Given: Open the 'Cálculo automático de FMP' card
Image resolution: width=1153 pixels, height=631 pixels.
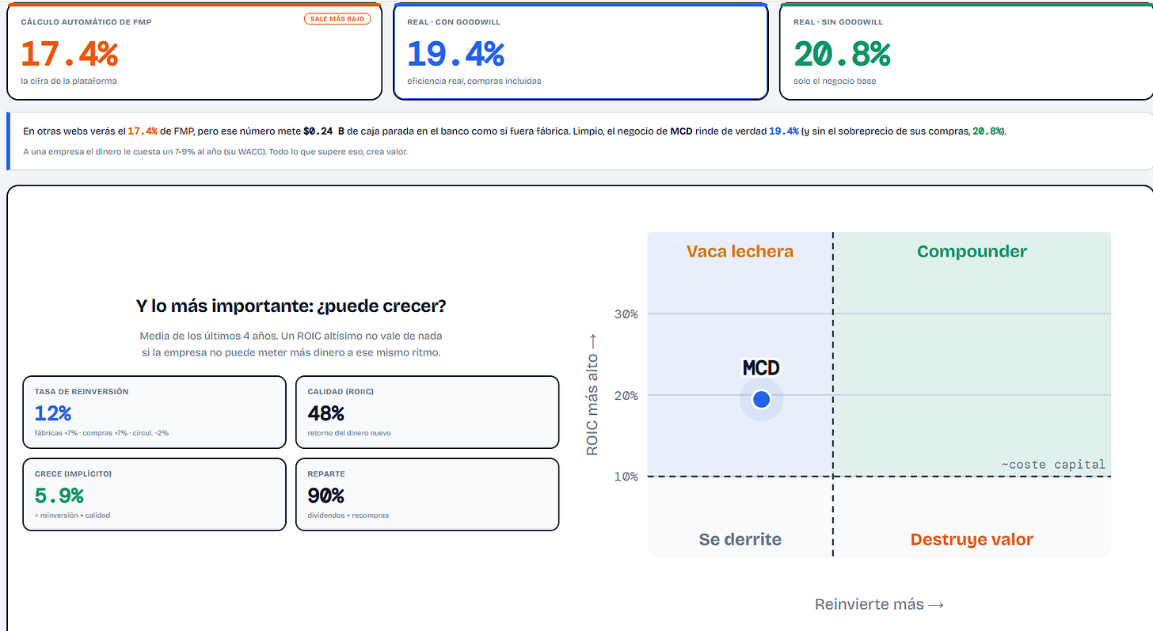Looking at the screenshot, I should click(x=194, y=51).
